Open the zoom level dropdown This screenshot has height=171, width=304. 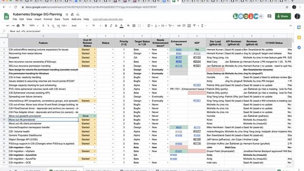coord(34,26)
